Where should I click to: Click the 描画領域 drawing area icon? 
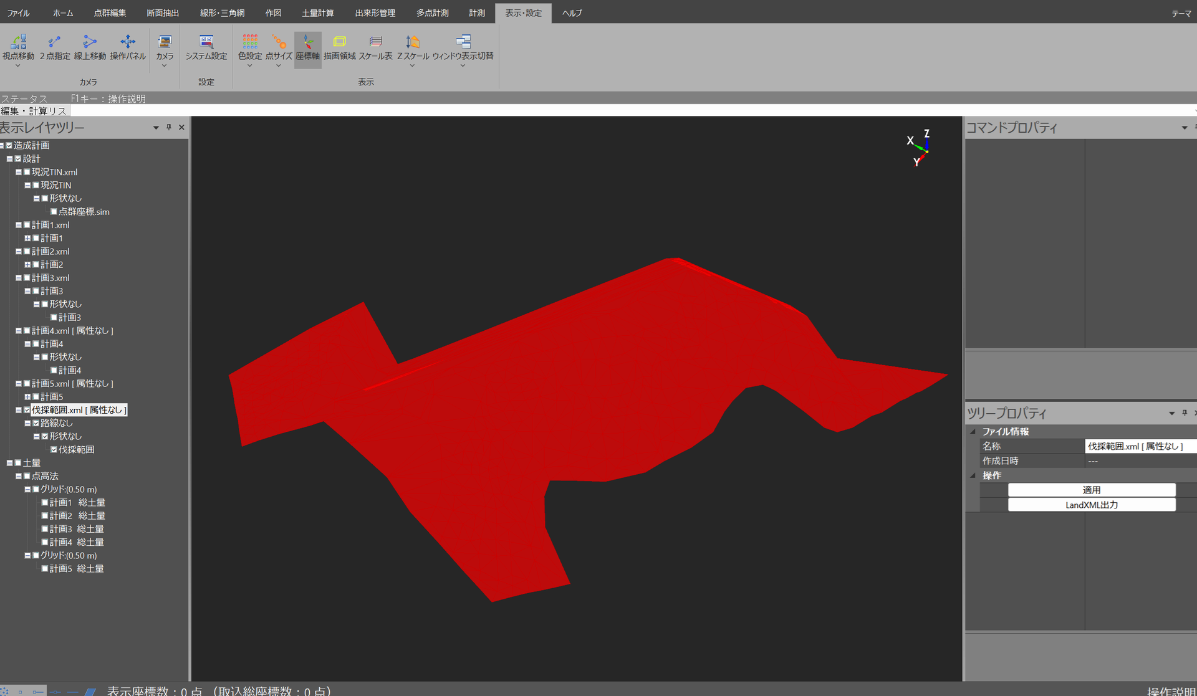[x=339, y=42]
